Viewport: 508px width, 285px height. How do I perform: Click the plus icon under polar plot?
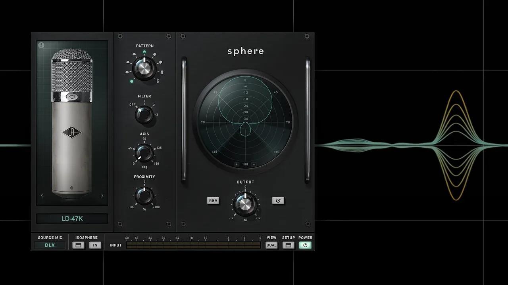click(x=237, y=164)
